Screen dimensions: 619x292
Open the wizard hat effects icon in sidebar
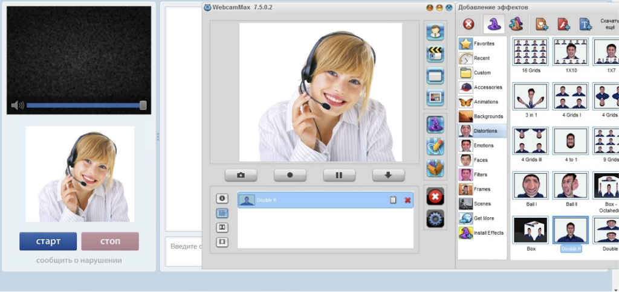pos(435,125)
